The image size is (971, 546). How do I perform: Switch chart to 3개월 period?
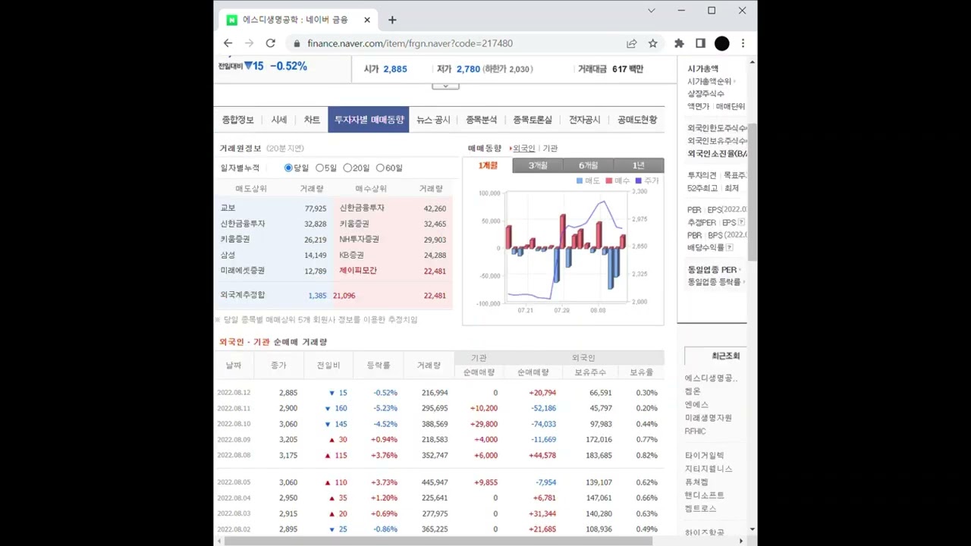point(538,165)
